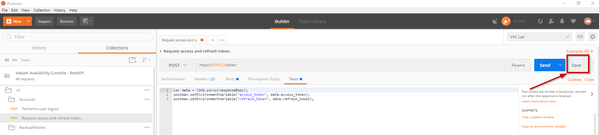Viewport: 599px width, 135px height.
Task: Add a new request tab
Action: coord(212,40)
